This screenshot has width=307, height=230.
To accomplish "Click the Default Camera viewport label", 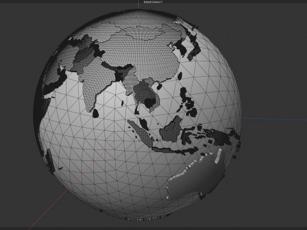I will tap(152, 2).
